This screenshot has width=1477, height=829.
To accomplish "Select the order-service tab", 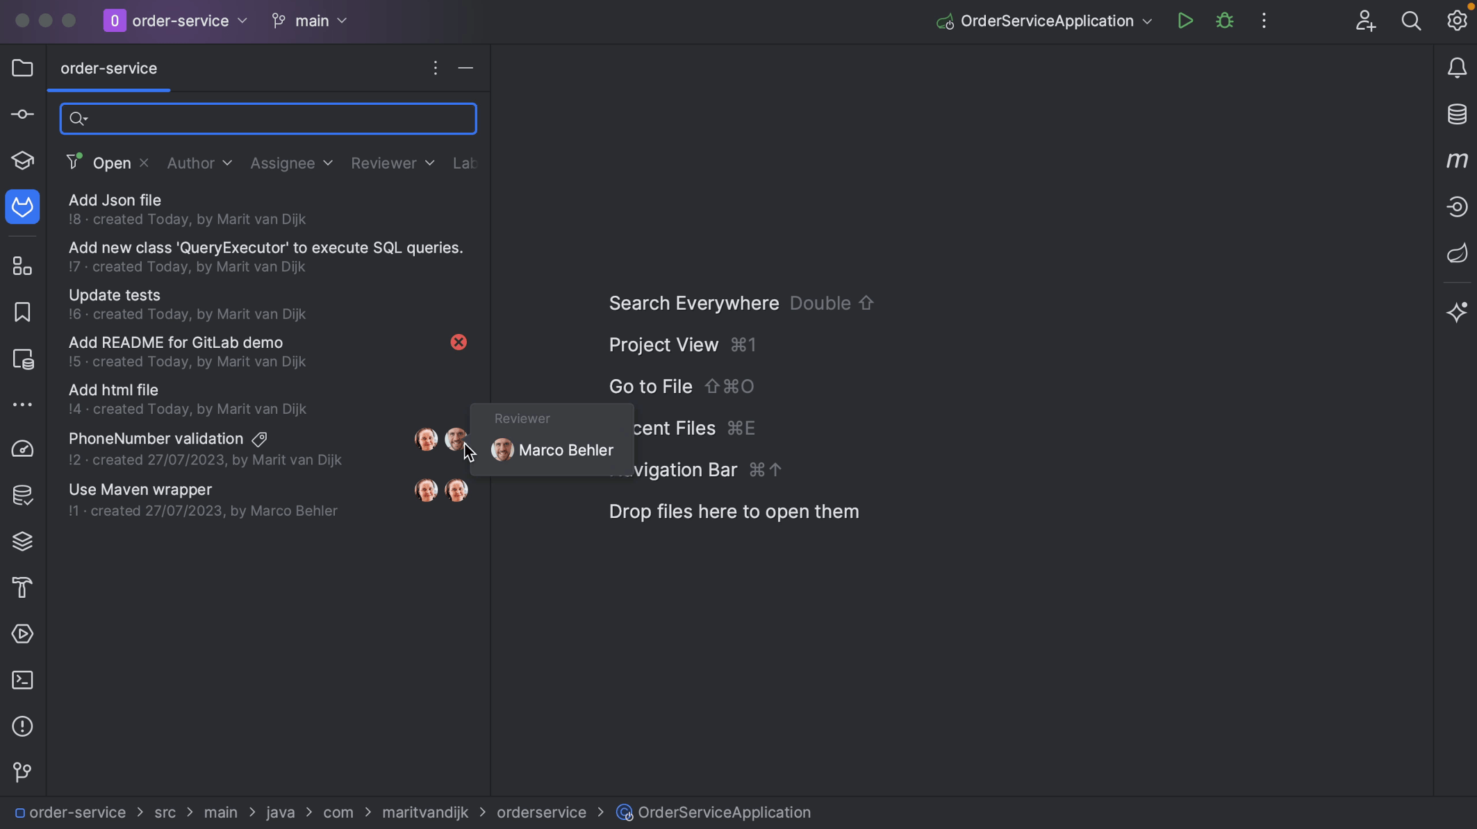I will coord(108,68).
